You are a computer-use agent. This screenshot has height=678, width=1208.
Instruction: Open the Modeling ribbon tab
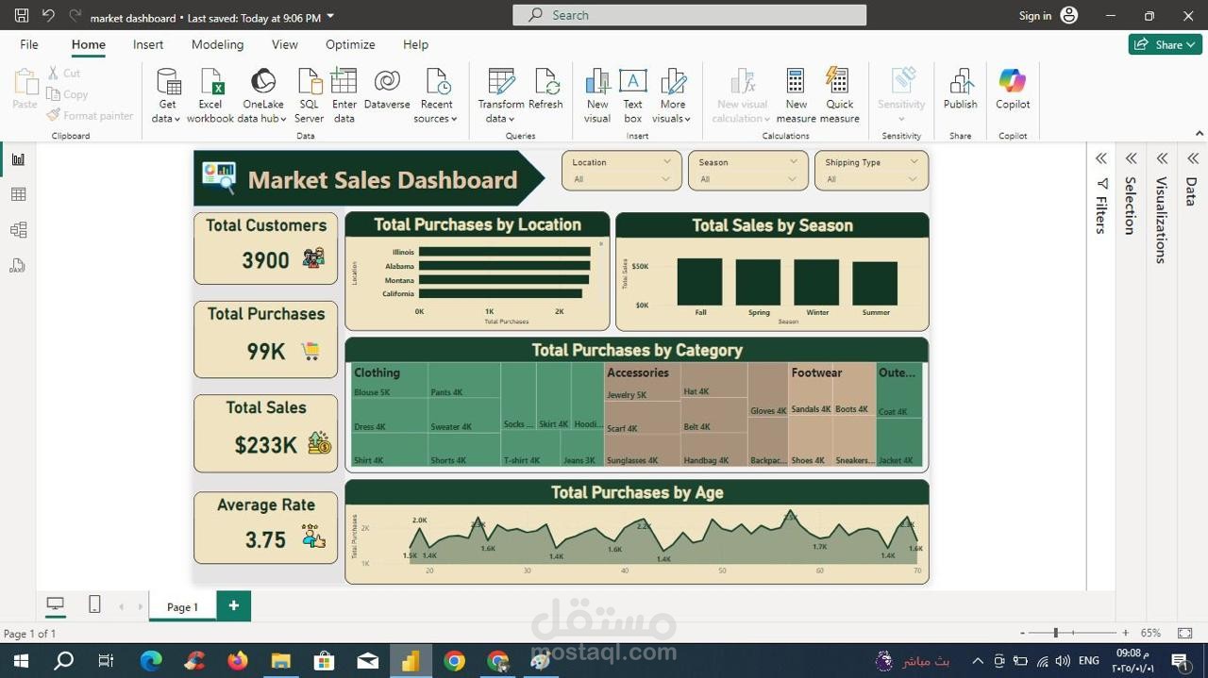pyautogui.click(x=217, y=44)
